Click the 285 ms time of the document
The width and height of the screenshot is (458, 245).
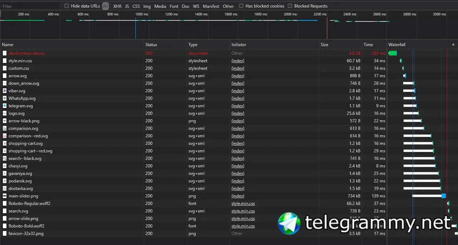point(378,53)
